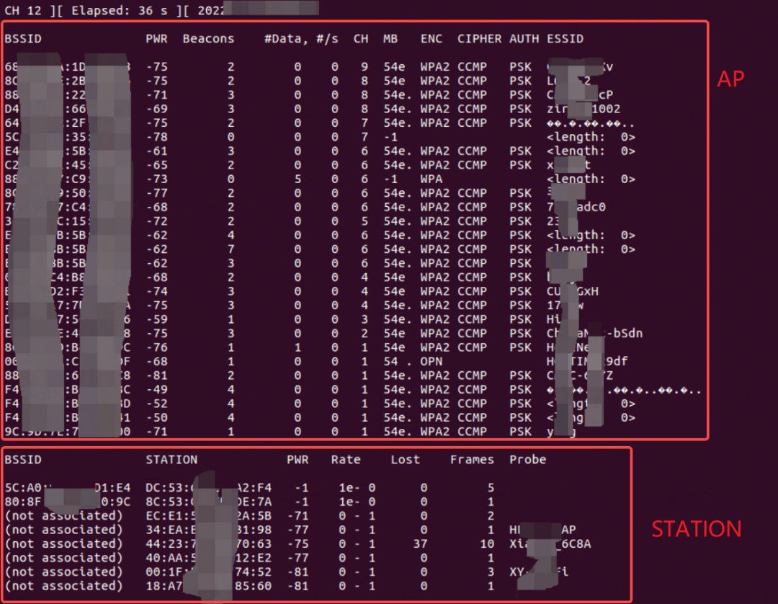Click the Rate column header
The width and height of the screenshot is (778, 604).
(346, 460)
